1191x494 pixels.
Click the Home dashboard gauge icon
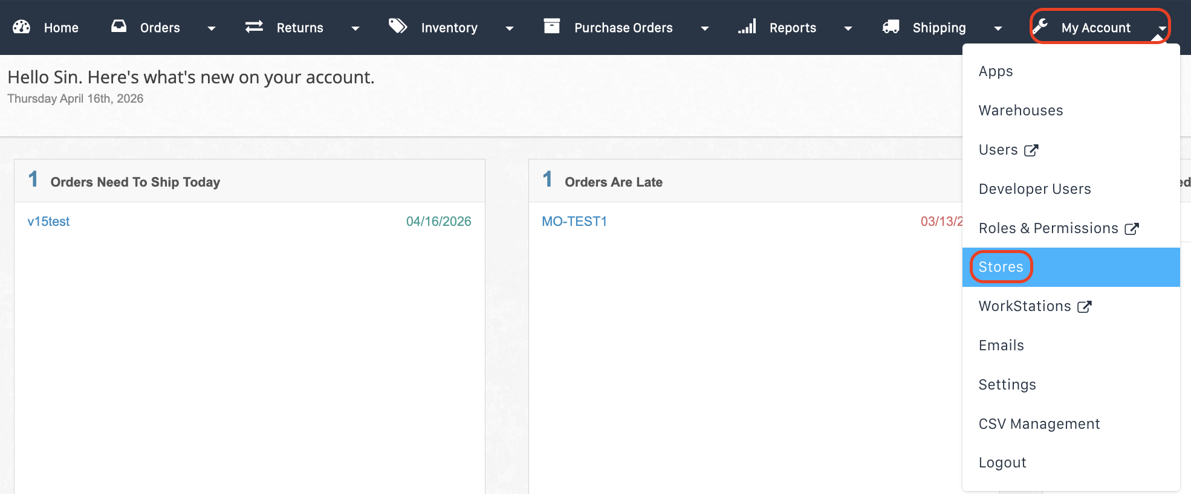[x=21, y=27]
